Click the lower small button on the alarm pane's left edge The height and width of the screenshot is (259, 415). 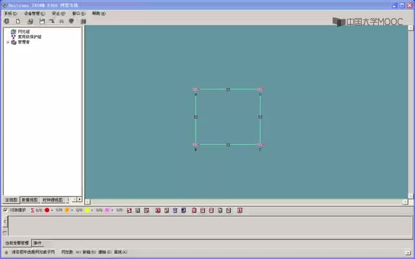pos(5,232)
